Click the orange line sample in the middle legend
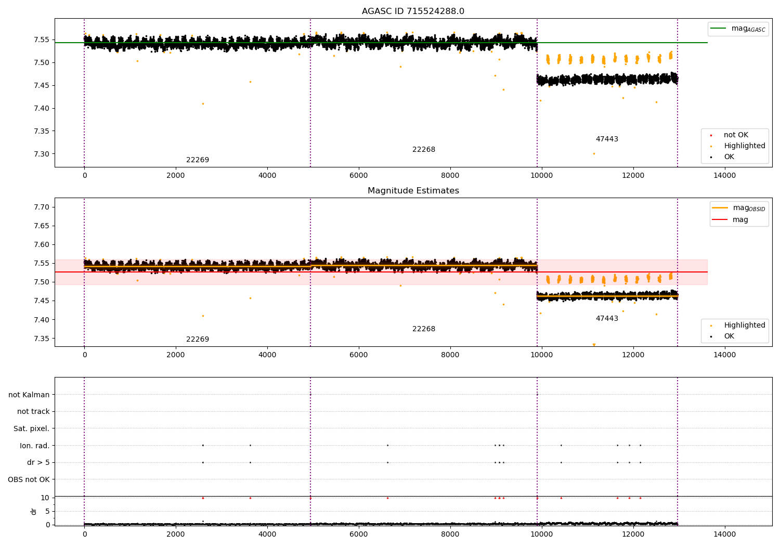This screenshot has width=780, height=546. click(x=720, y=208)
